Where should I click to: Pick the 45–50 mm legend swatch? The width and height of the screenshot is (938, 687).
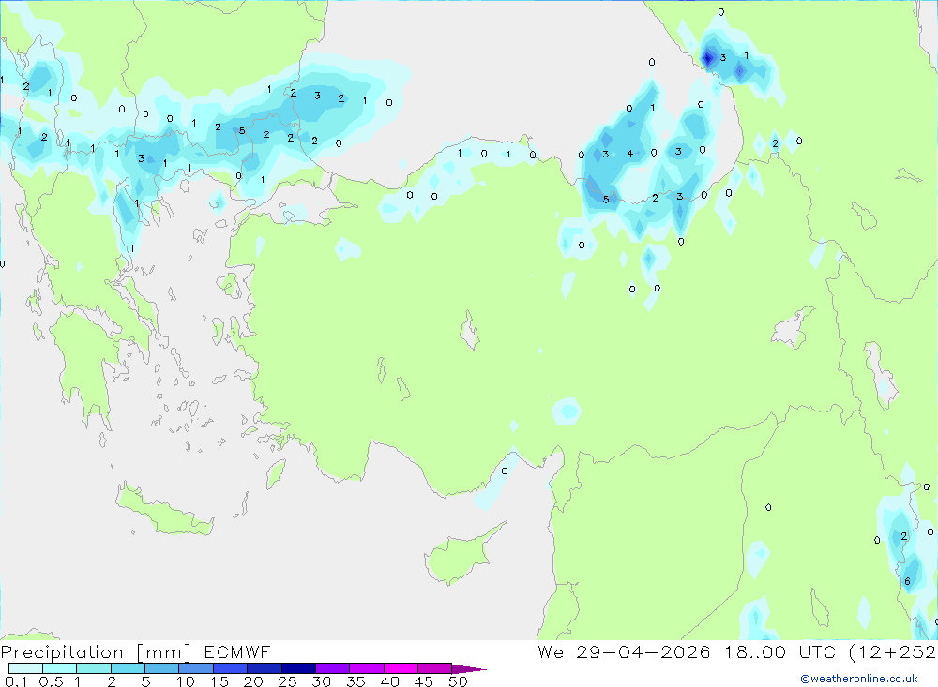pyautogui.click(x=434, y=668)
